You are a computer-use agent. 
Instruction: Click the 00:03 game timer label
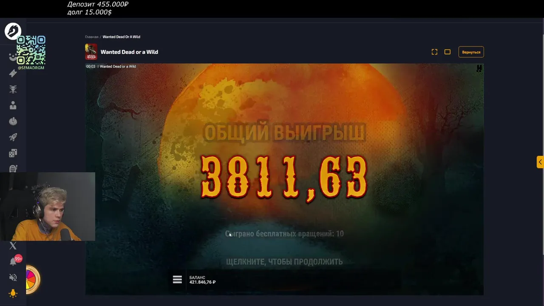pyautogui.click(x=91, y=66)
